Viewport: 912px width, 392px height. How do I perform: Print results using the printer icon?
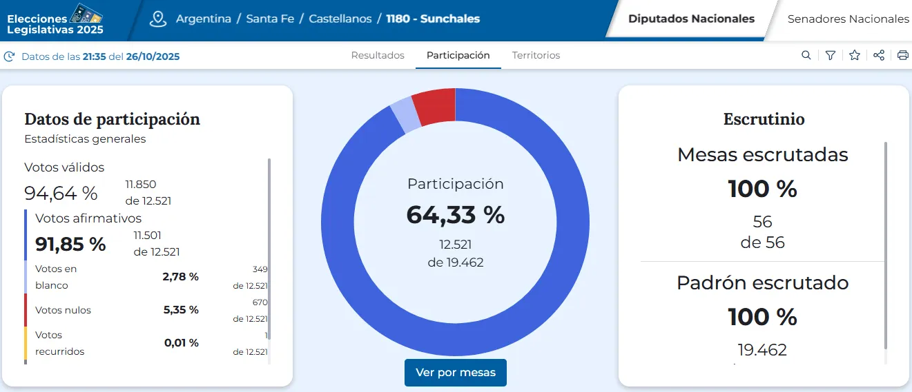tap(902, 56)
